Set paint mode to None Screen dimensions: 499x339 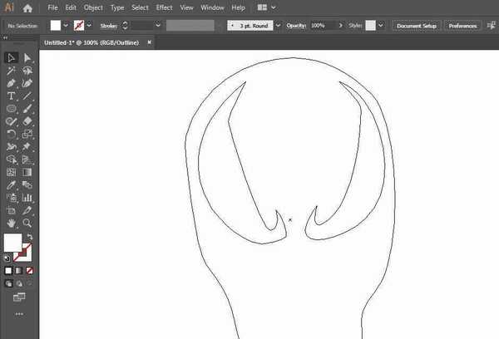[x=30, y=271]
